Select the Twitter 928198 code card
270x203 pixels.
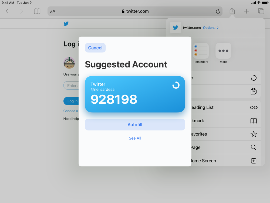[135, 94]
